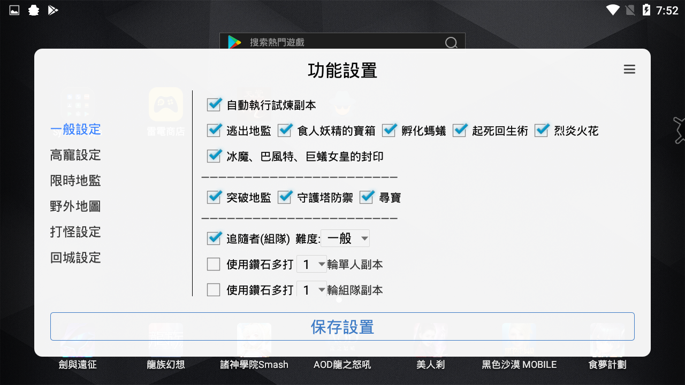Enable 使用鑽石多打 for 單人副本
This screenshot has width=685, height=385.
coord(214,264)
